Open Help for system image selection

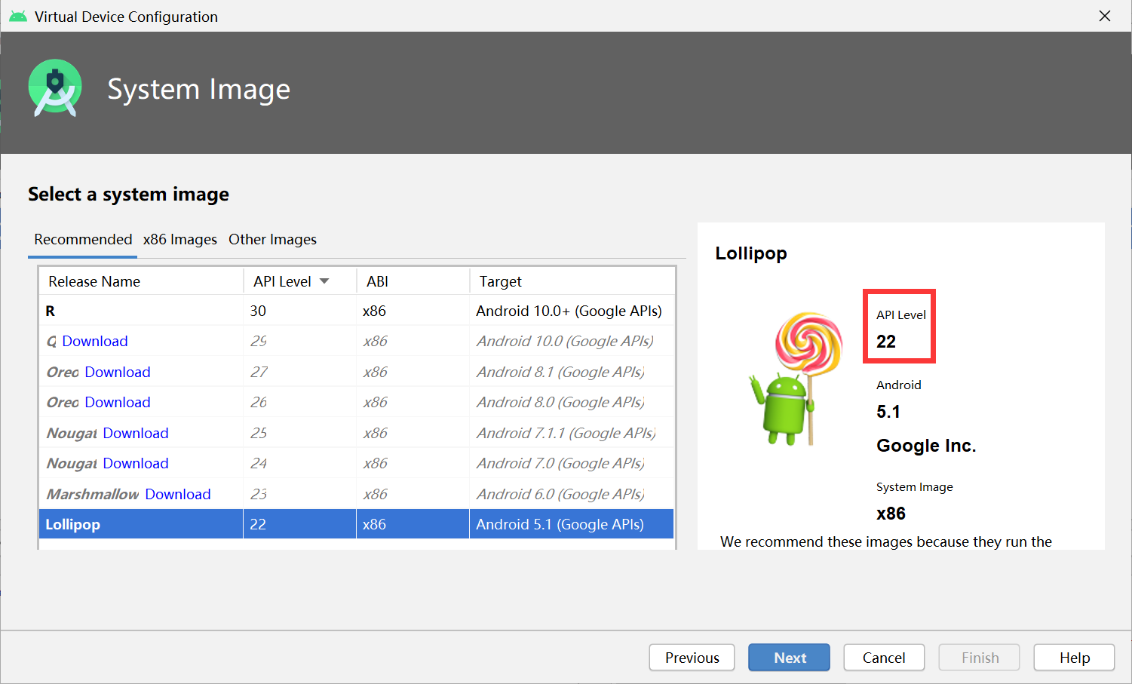[x=1074, y=657]
